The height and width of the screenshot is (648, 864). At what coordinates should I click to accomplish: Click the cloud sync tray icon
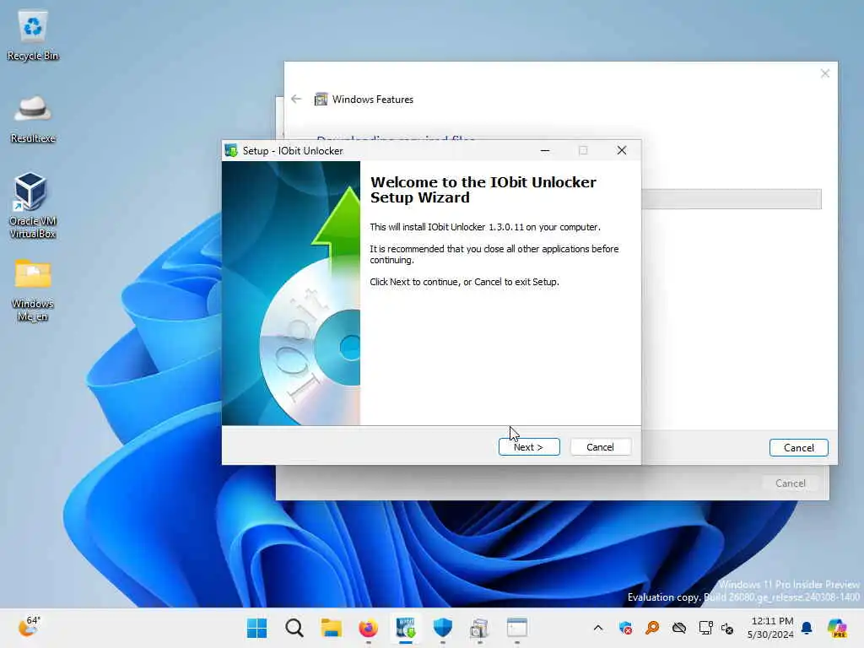tap(679, 628)
